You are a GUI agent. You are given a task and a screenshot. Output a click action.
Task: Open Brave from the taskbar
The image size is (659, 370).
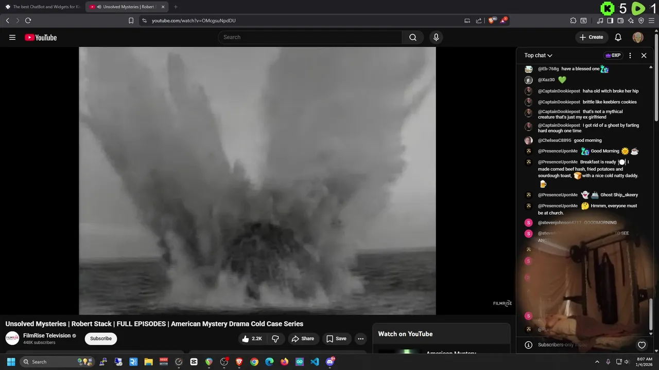coord(239,362)
